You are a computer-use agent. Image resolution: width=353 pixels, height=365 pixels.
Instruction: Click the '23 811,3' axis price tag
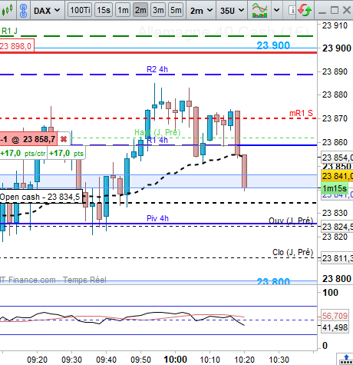337,258
